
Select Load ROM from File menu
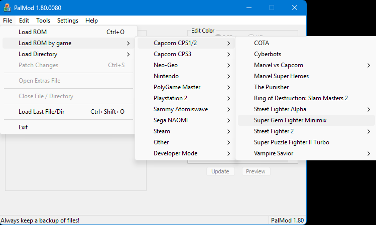33,32
